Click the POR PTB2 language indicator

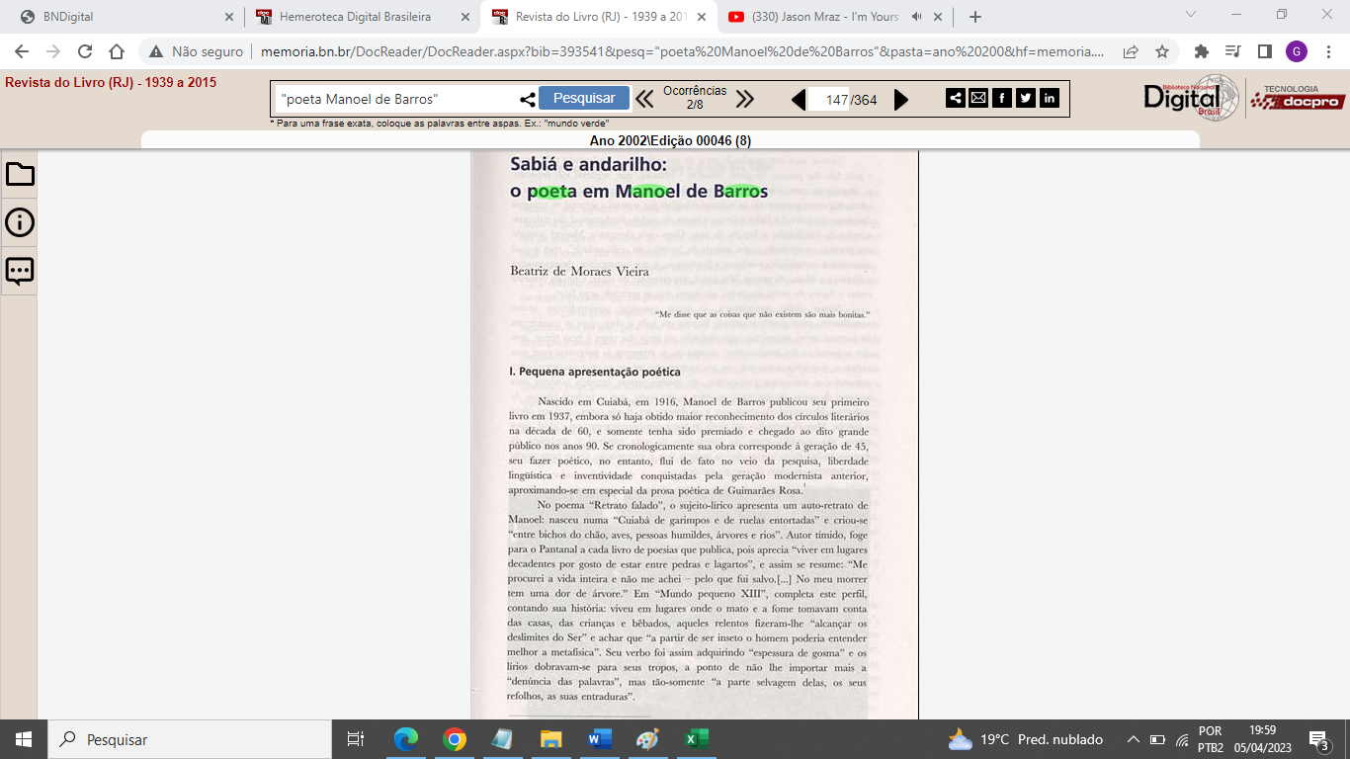pyautogui.click(x=1211, y=739)
